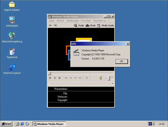Click the DE language indicator in tray
This screenshot has width=168, height=127.
[x=150, y=124]
